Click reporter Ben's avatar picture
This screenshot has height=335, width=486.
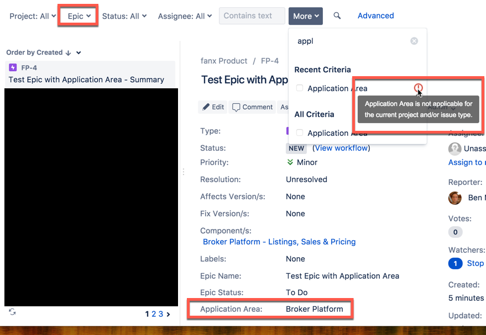point(454,198)
